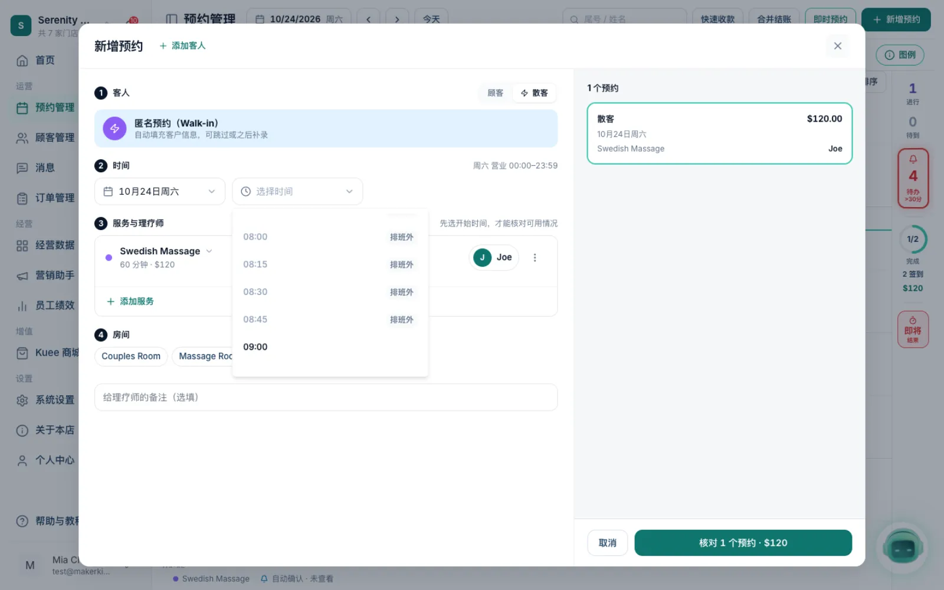Click 添加服务 to add a service
Screen dimensions: 944x590
click(130, 301)
